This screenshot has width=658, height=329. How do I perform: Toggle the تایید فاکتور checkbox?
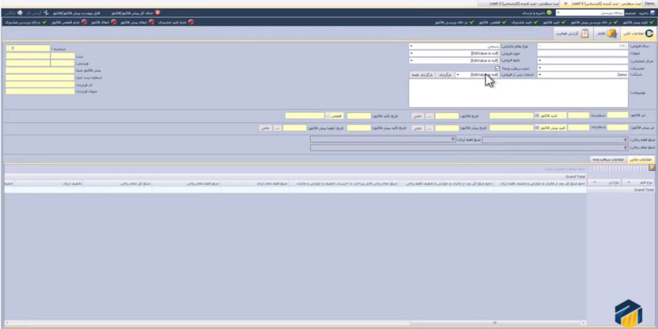[537, 116]
